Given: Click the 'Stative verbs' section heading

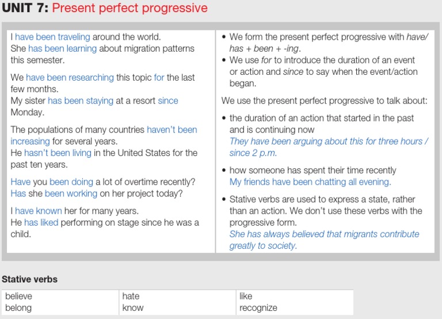Looking at the screenshot, I should (x=29, y=279).
